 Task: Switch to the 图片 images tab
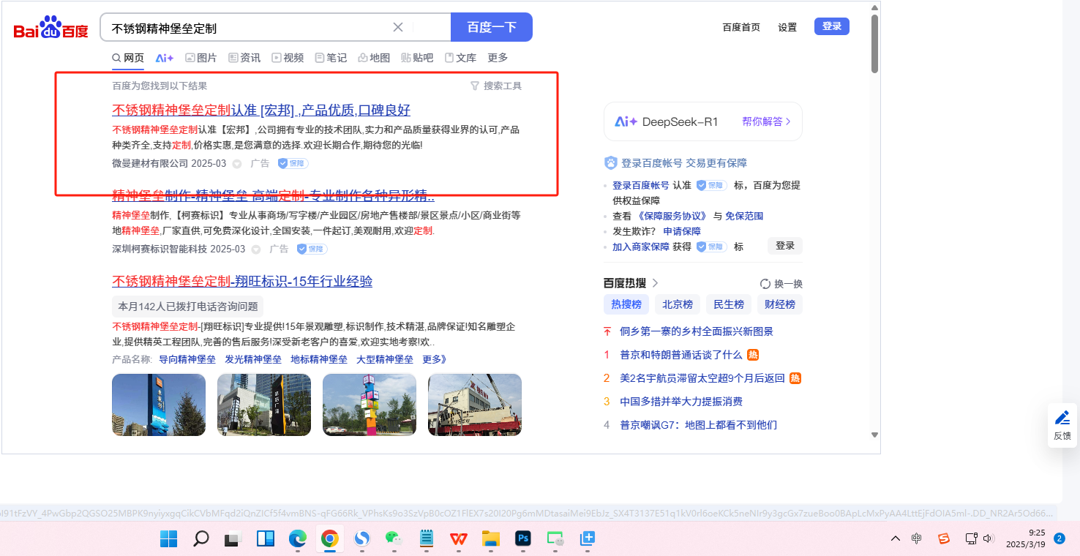(201, 58)
